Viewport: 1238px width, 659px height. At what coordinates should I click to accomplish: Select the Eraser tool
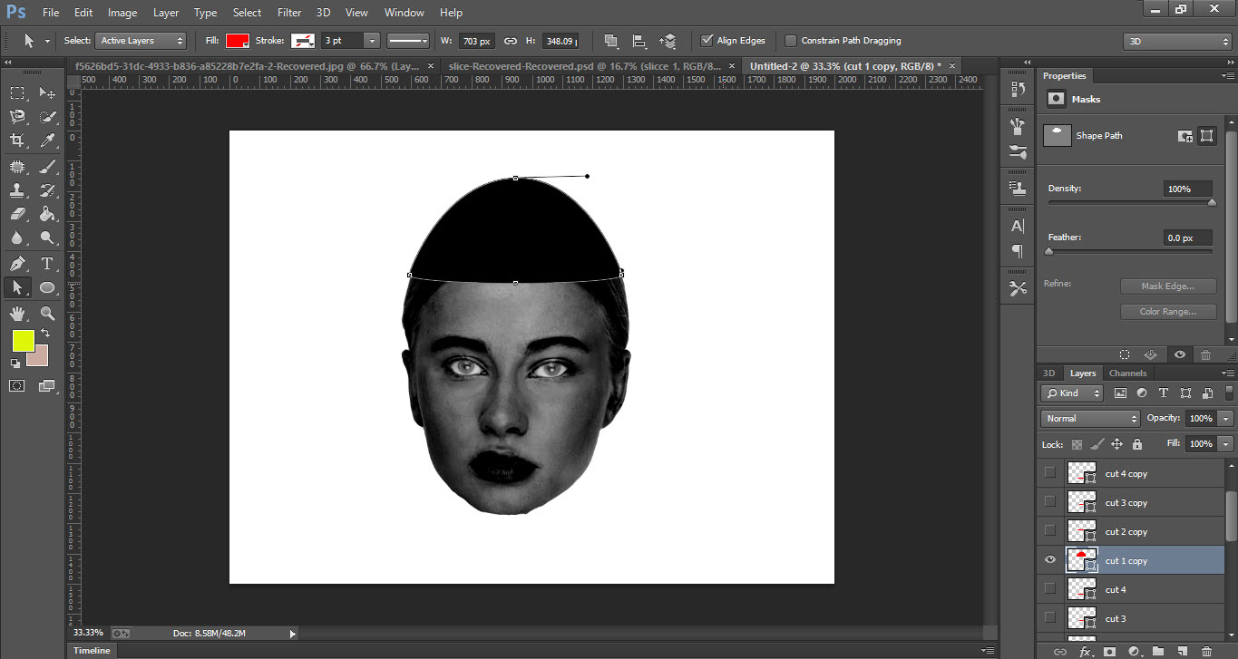pos(16,215)
